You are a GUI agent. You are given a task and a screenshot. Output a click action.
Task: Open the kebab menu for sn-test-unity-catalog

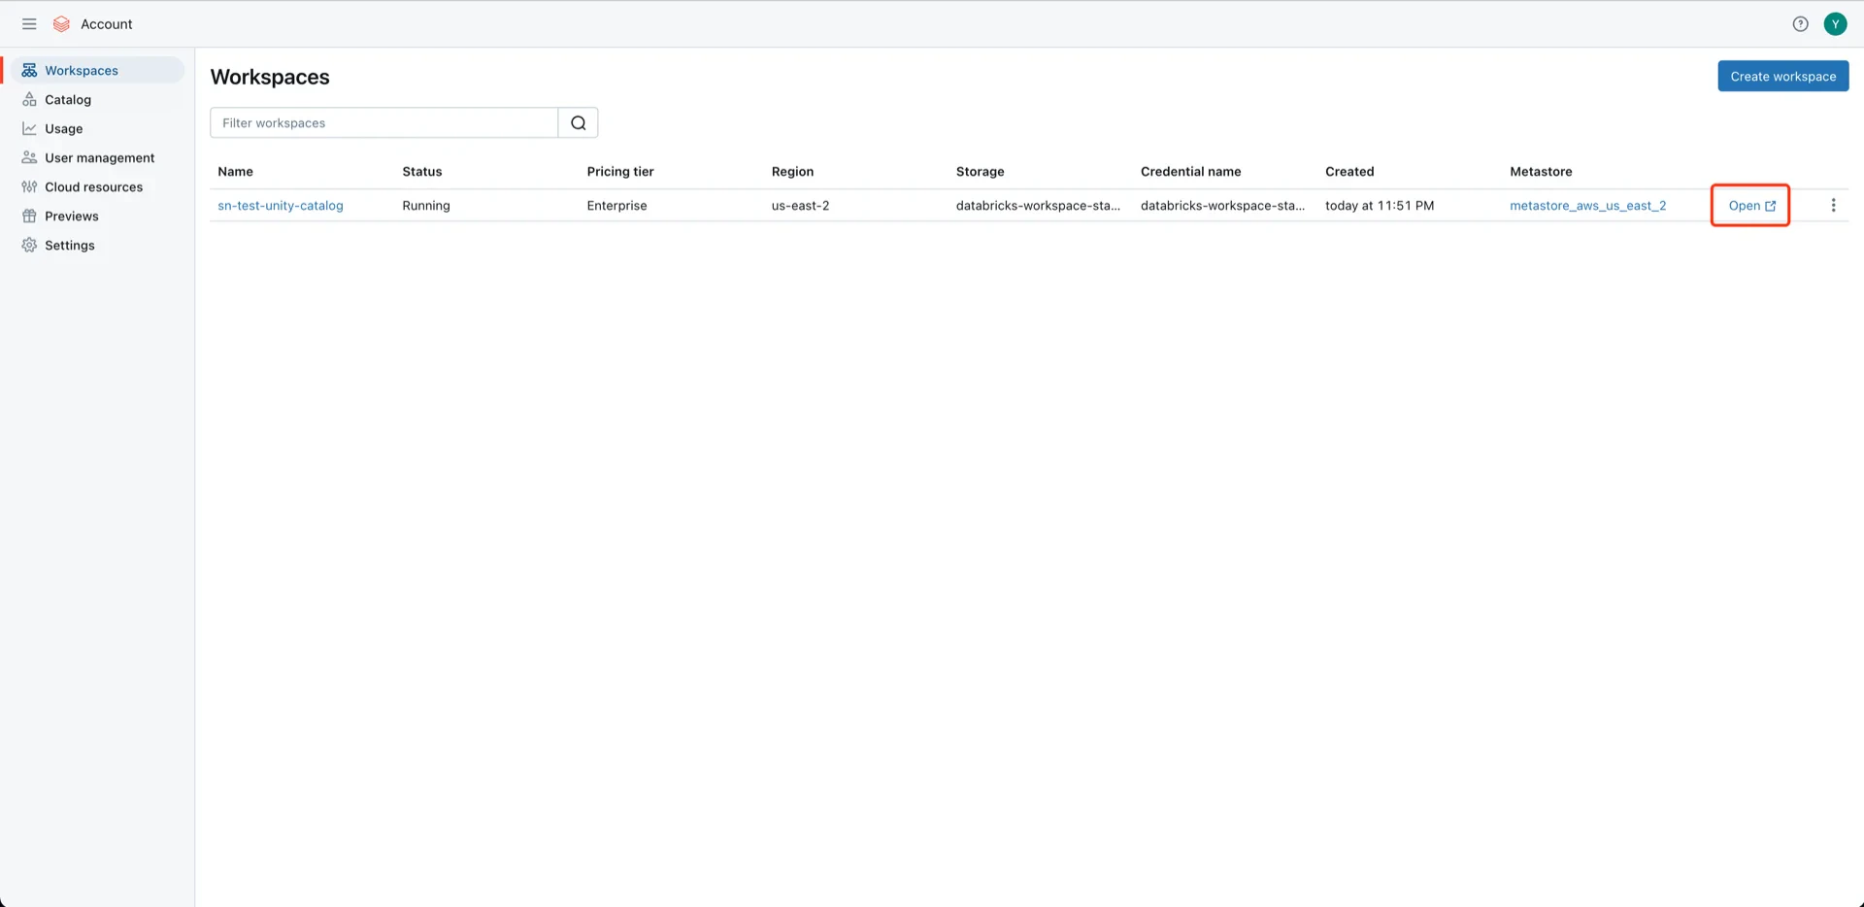point(1833,205)
